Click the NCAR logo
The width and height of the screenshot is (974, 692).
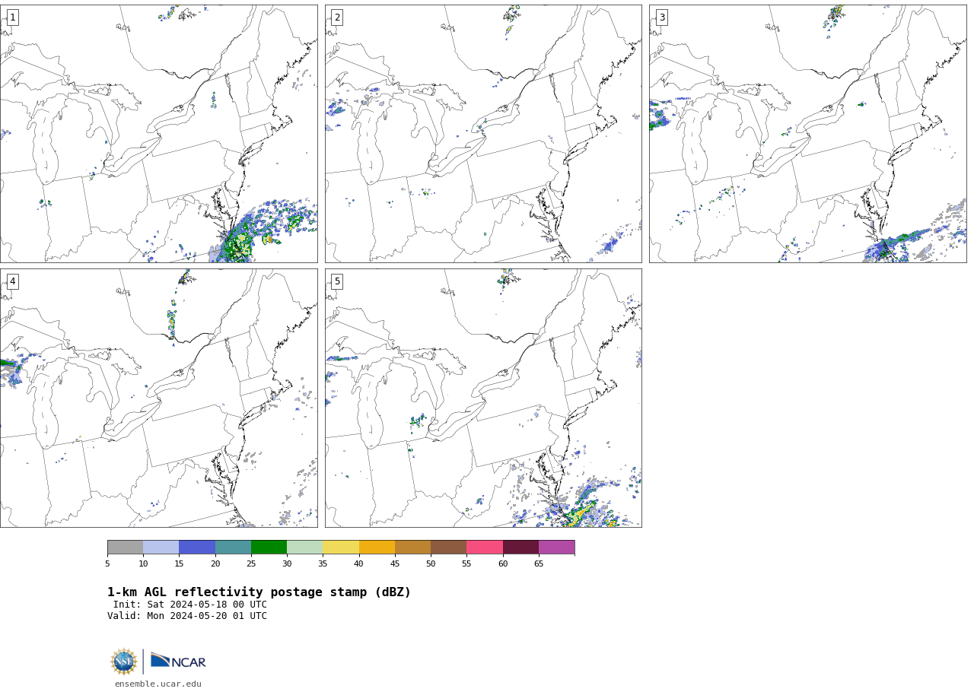pyautogui.click(x=178, y=661)
